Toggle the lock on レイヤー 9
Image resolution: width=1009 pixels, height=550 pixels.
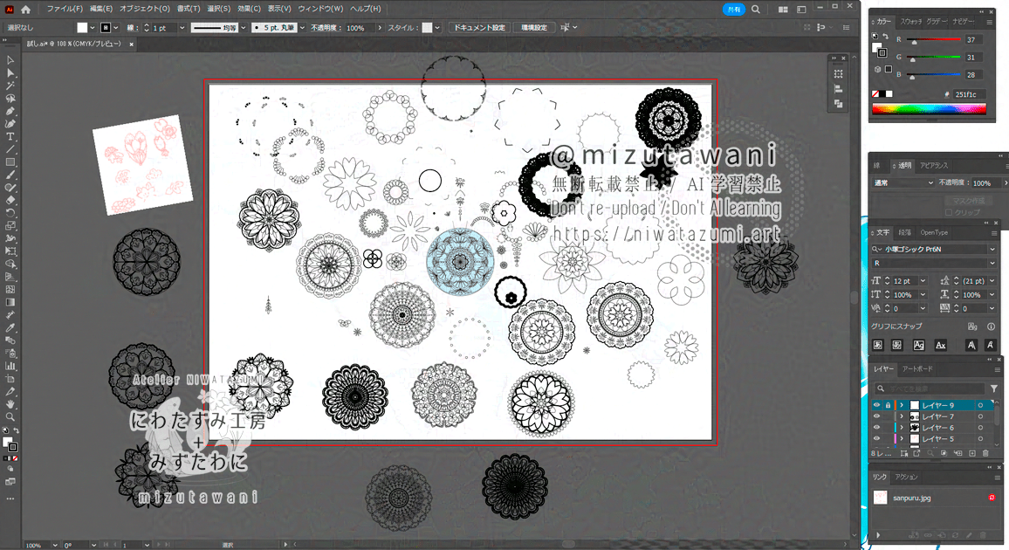tap(888, 405)
